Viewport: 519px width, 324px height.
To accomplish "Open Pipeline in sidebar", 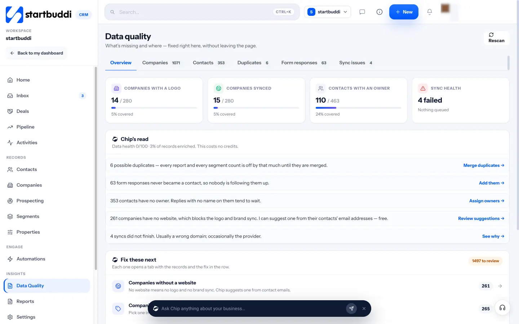I will tap(47, 127).
